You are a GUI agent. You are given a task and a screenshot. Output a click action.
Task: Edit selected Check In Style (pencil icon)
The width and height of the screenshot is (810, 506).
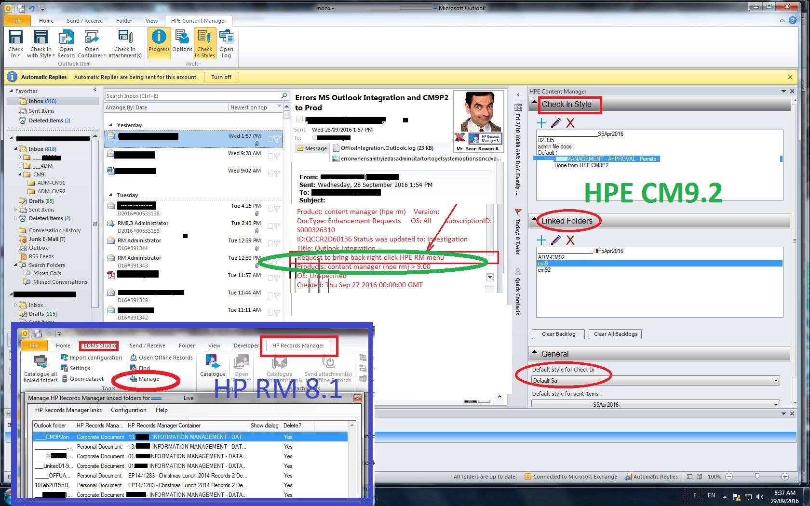(x=556, y=123)
